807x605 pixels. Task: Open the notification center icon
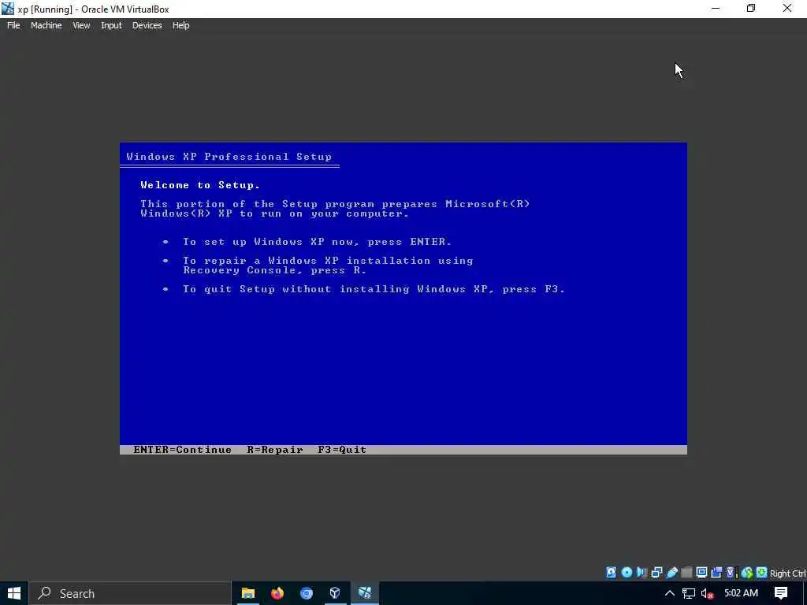pyautogui.click(x=781, y=593)
